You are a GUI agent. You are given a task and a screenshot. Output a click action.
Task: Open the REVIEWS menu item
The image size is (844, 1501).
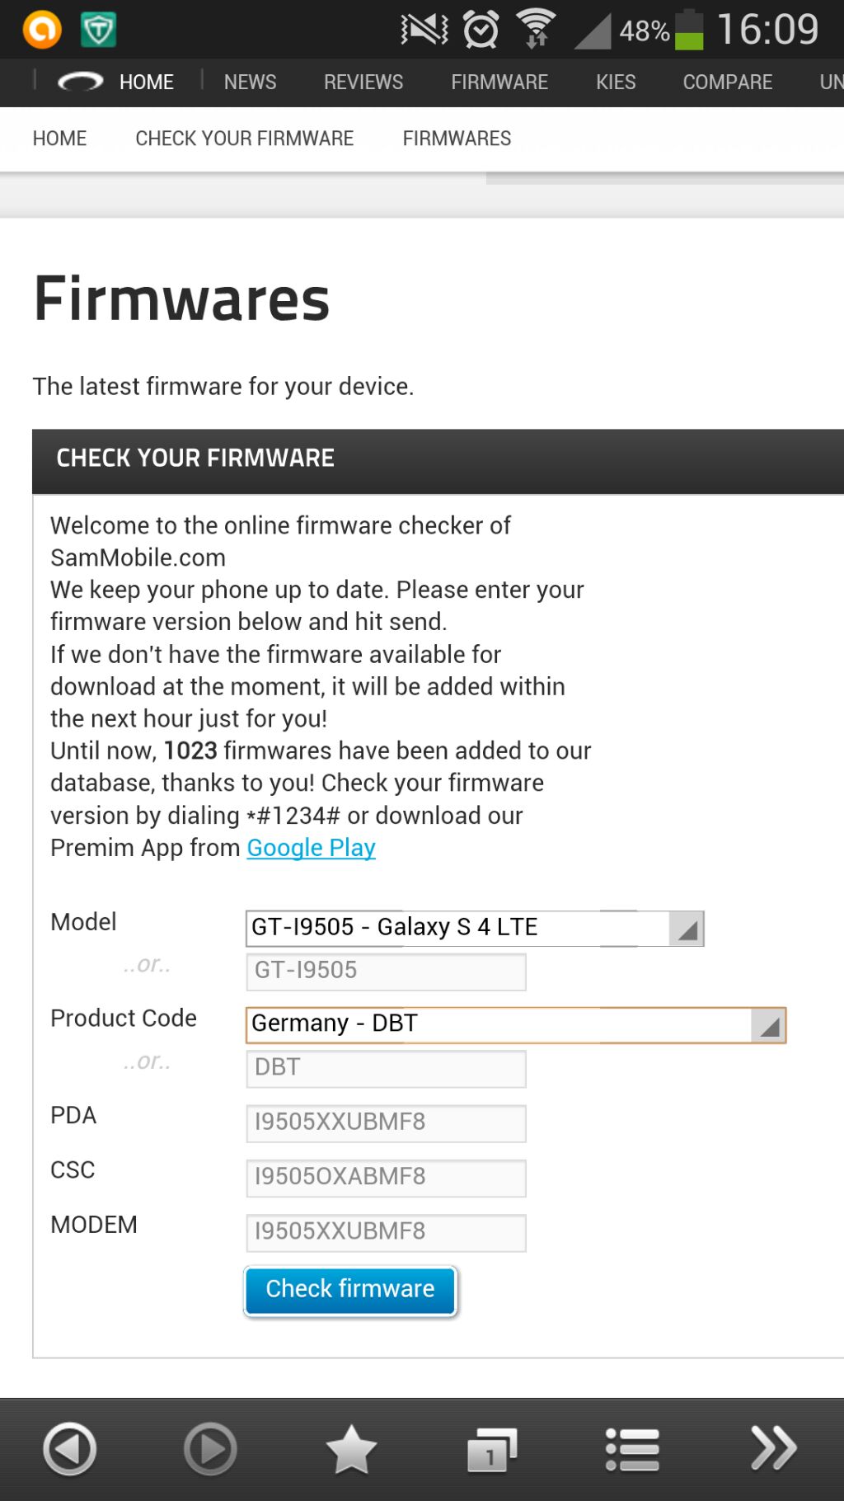click(363, 82)
